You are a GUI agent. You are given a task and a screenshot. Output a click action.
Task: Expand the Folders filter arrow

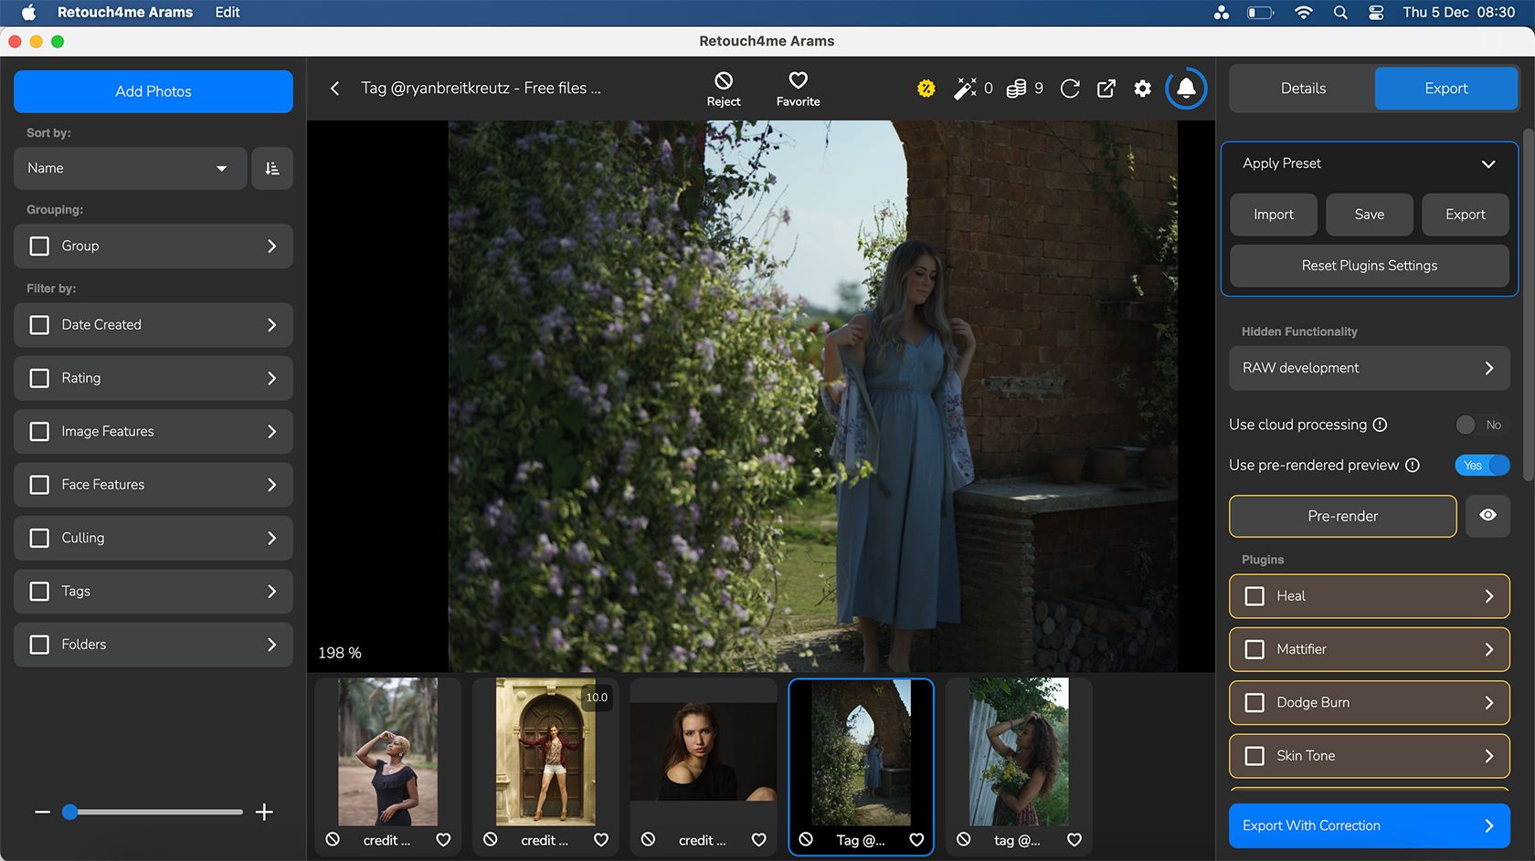(271, 645)
